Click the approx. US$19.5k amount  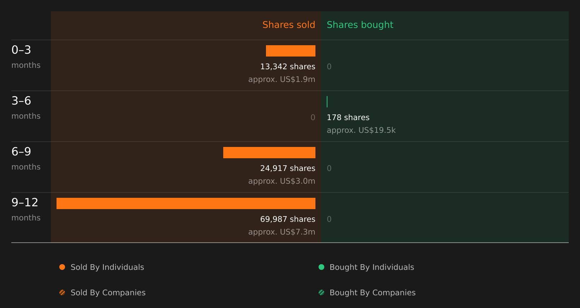point(361,130)
